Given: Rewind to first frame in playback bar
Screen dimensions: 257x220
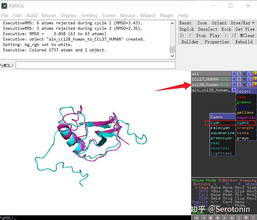Looking at the screenshot, I should (196, 218).
